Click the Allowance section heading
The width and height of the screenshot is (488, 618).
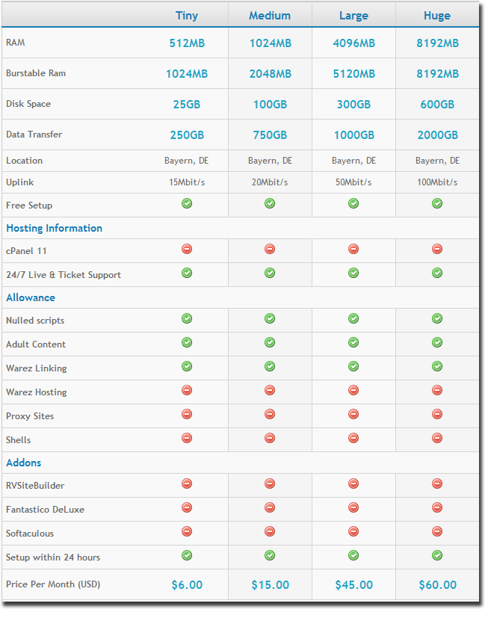tap(31, 298)
